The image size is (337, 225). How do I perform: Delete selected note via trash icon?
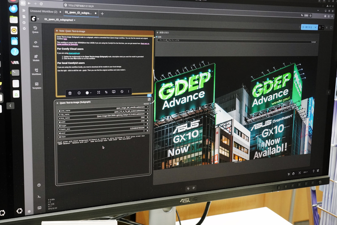[70, 93]
